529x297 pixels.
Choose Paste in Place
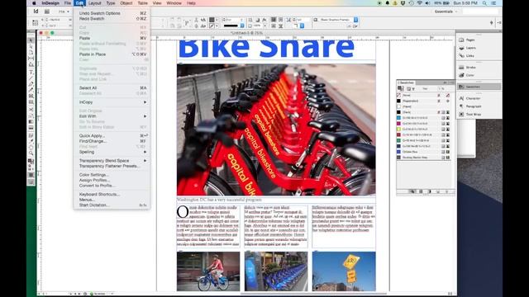coord(112,54)
